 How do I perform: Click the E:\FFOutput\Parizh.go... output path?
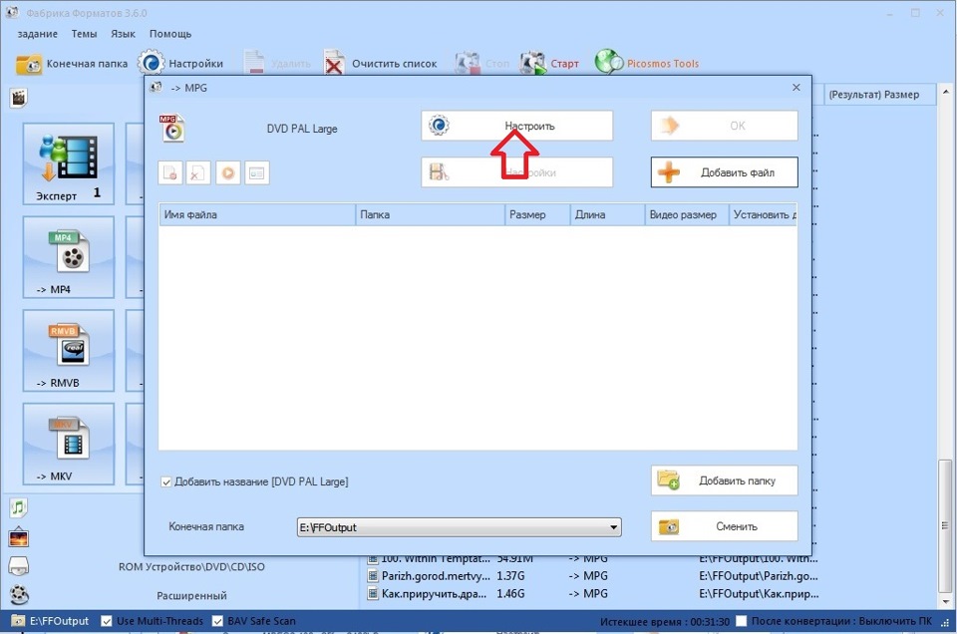point(759,576)
